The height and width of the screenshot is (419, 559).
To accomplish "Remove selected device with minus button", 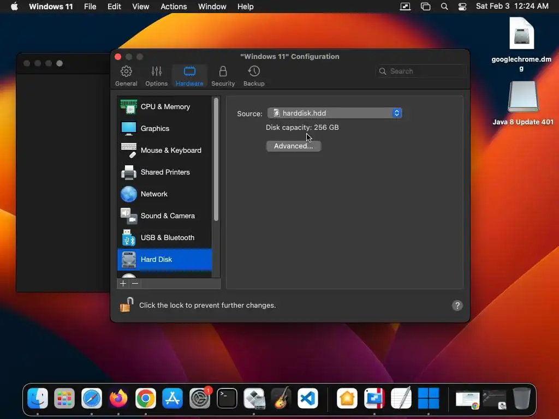I will [135, 284].
